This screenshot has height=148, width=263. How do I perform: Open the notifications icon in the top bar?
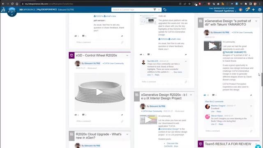(247, 9)
